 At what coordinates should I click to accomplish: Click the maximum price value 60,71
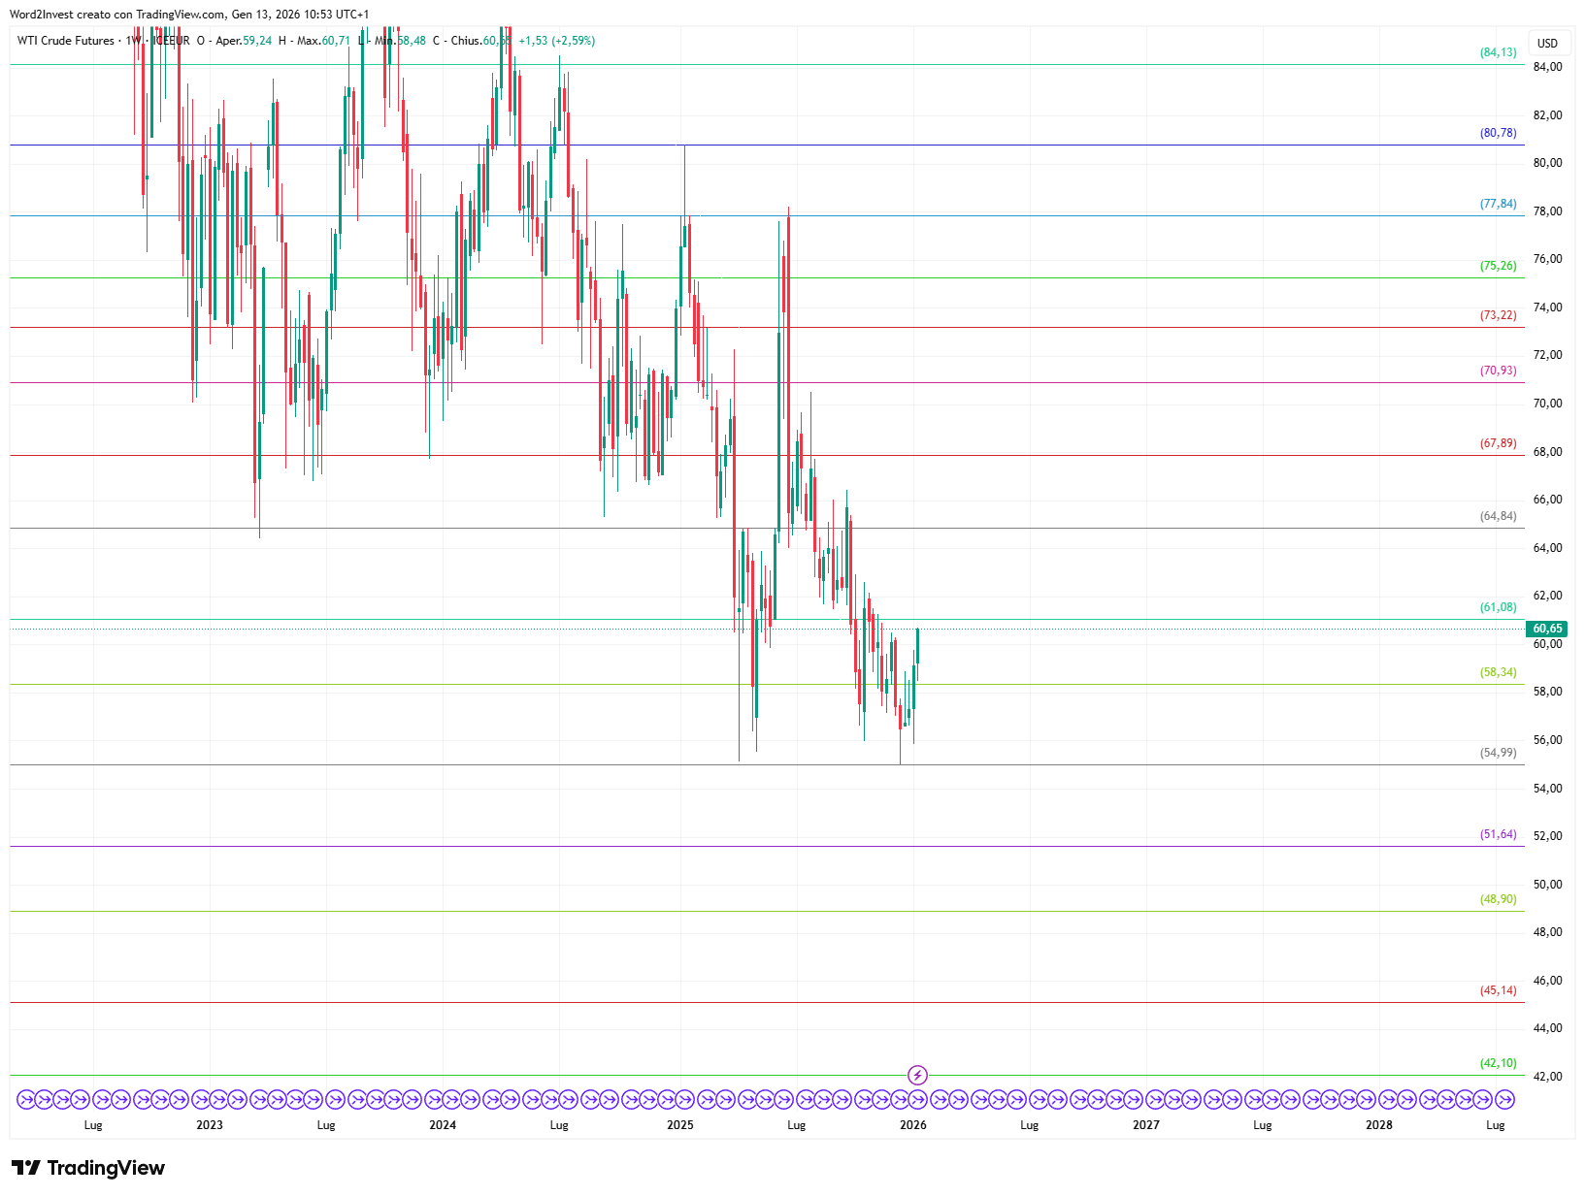point(336,41)
